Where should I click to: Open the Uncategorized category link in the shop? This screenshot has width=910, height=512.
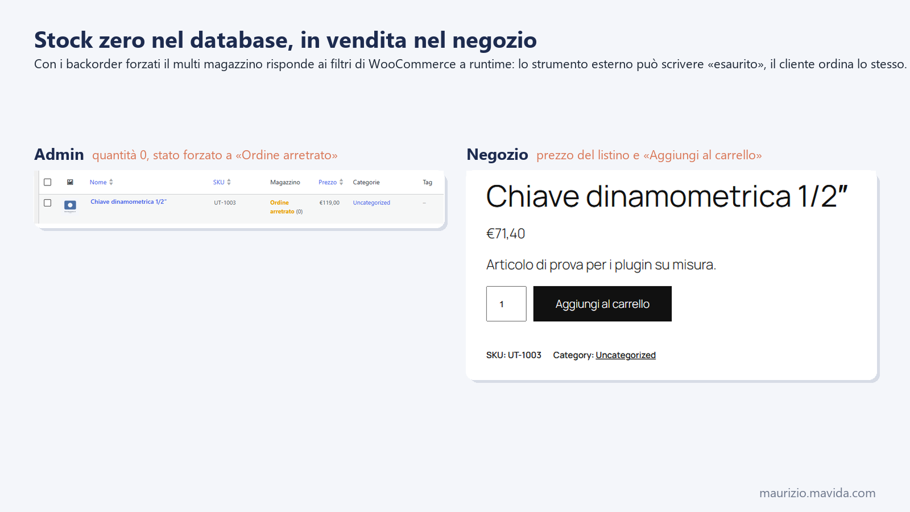point(626,355)
